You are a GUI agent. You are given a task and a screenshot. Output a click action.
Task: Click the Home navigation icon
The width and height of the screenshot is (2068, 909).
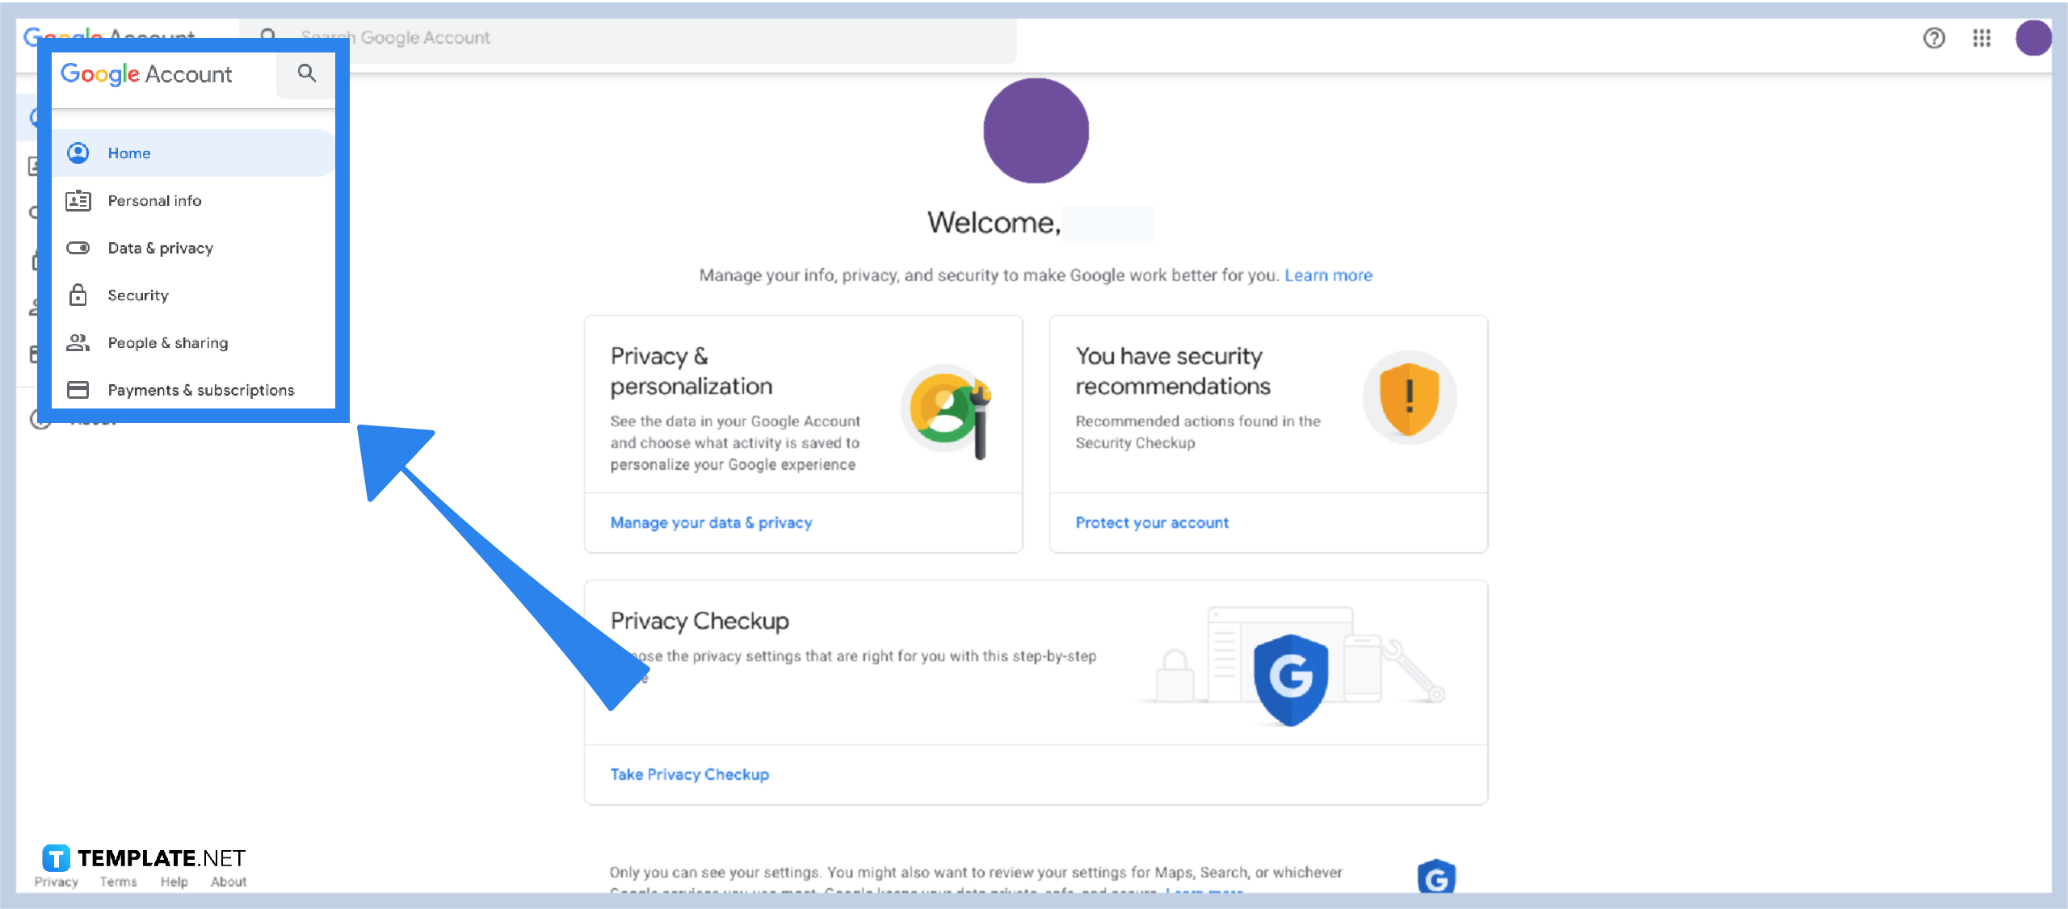[79, 153]
